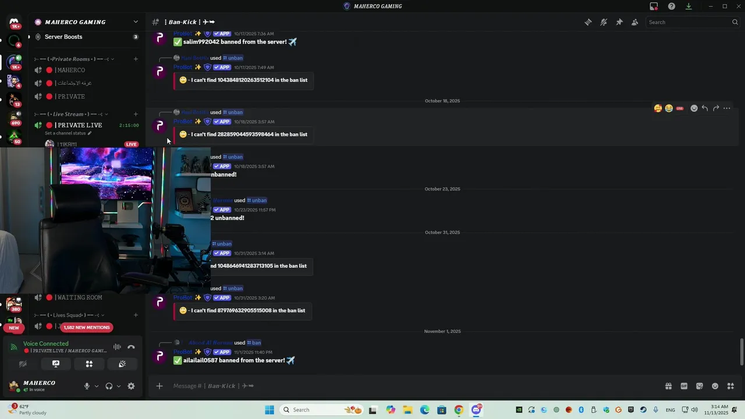Select the PRIVATE LIVE voice channel
Viewport: 745px width, 419px height.
pyautogui.click(x=86, y=125)
